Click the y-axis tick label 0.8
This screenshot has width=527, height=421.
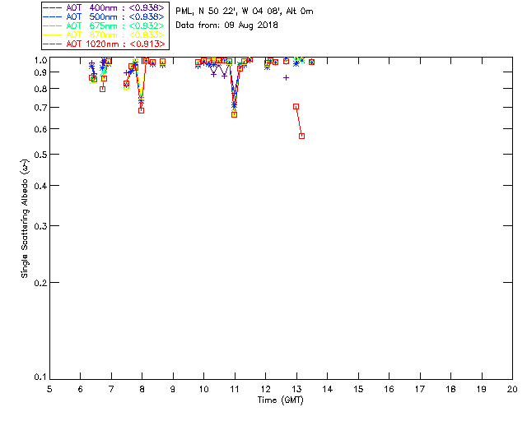coord(40,89)
